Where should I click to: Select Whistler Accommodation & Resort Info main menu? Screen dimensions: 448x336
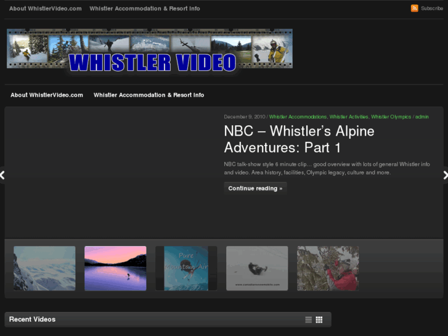click(149, 95)
